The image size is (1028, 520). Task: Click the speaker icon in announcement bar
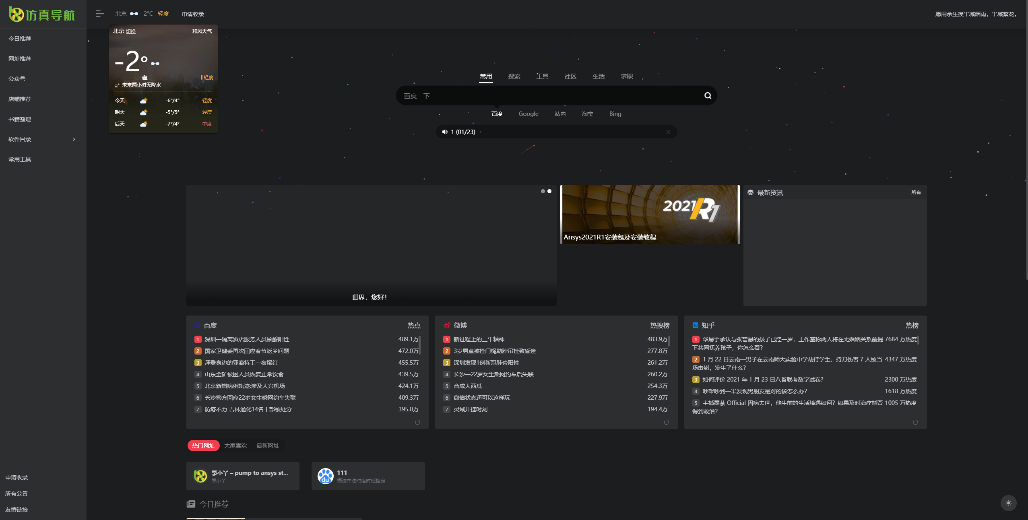[x=444, y=132]
